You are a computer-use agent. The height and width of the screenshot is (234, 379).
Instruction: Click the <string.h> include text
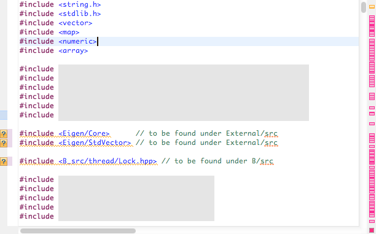pyautogui.click(x=79, y=4)
